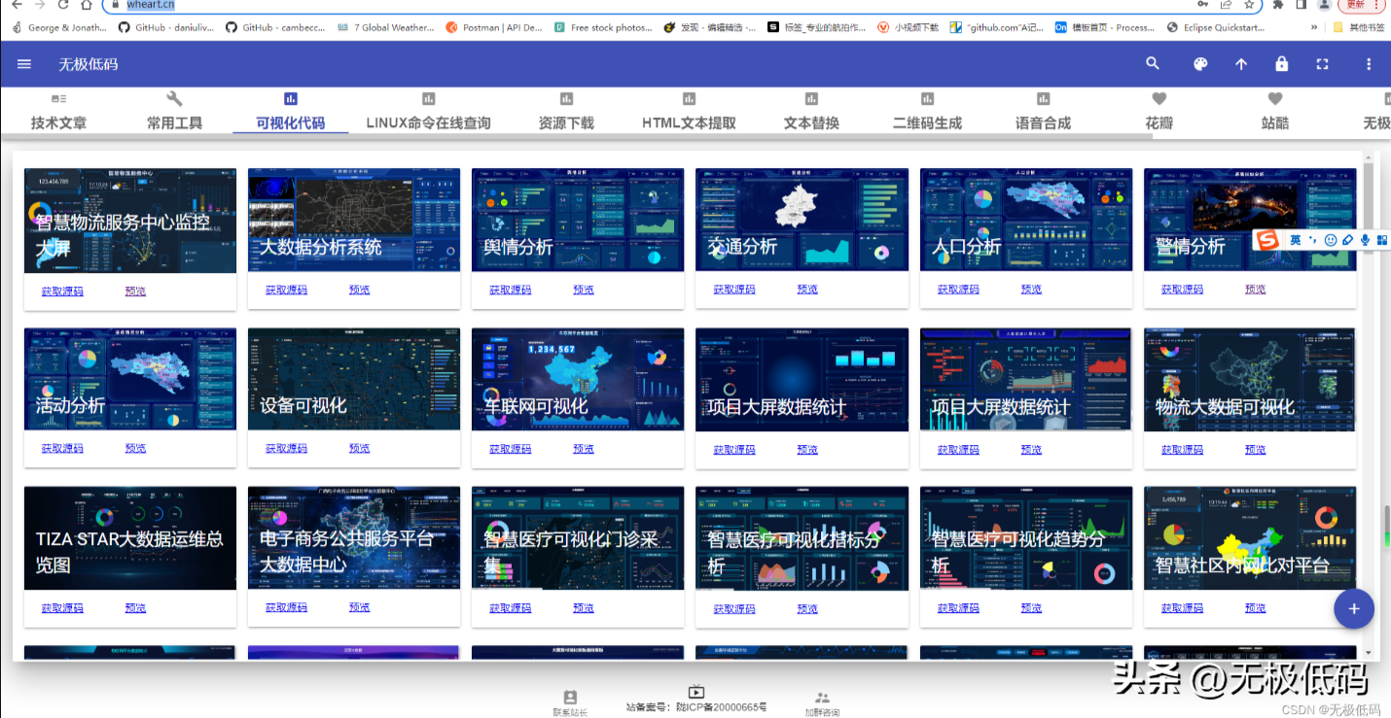The width and height of the screenshot is (1391, 718).
Task: Switch to 站酷 tab
Action: pyautogui.click(x=1274, y=113)
